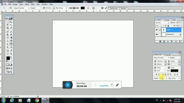The image size is (184, 103).
Task: Select the Magic Wand tool
Action: [x=11, y=25]
